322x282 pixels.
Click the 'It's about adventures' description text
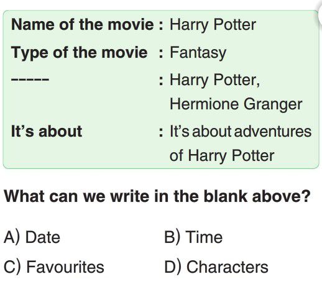tap(241, 131)
